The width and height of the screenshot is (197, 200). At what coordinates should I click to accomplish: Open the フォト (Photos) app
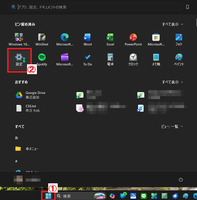pyautogui.click(x=179, y=39)
